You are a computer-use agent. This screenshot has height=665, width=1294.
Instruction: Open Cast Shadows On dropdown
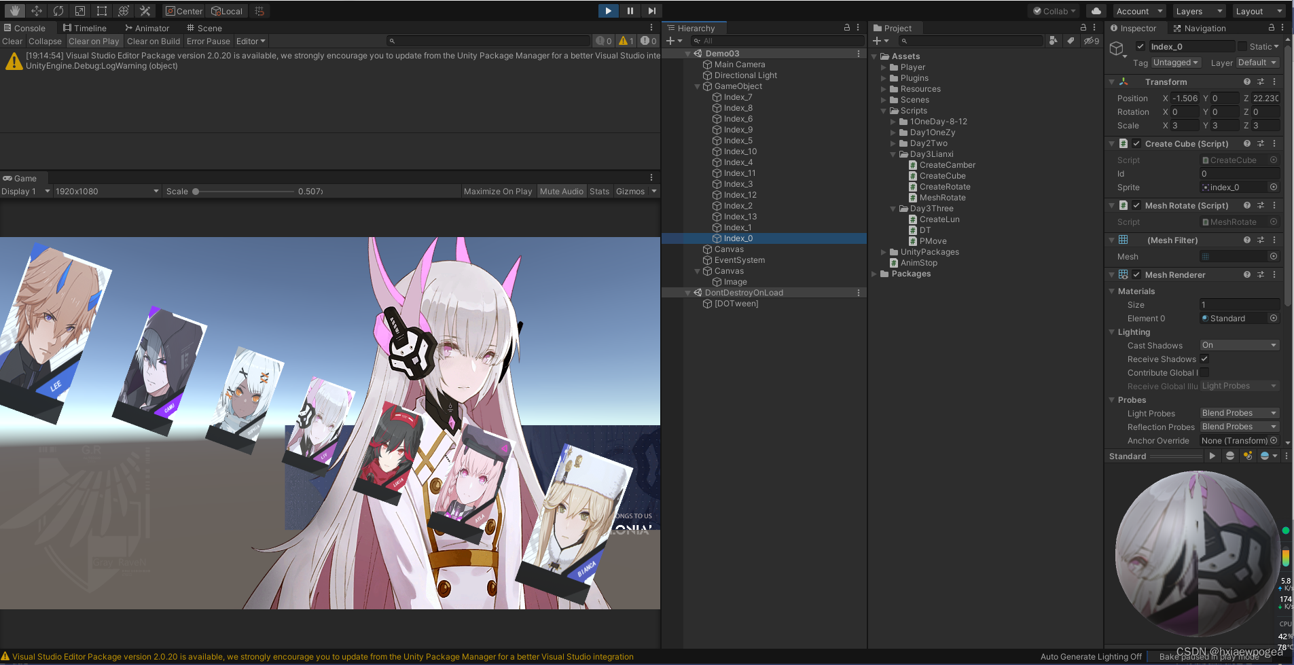1240,345
